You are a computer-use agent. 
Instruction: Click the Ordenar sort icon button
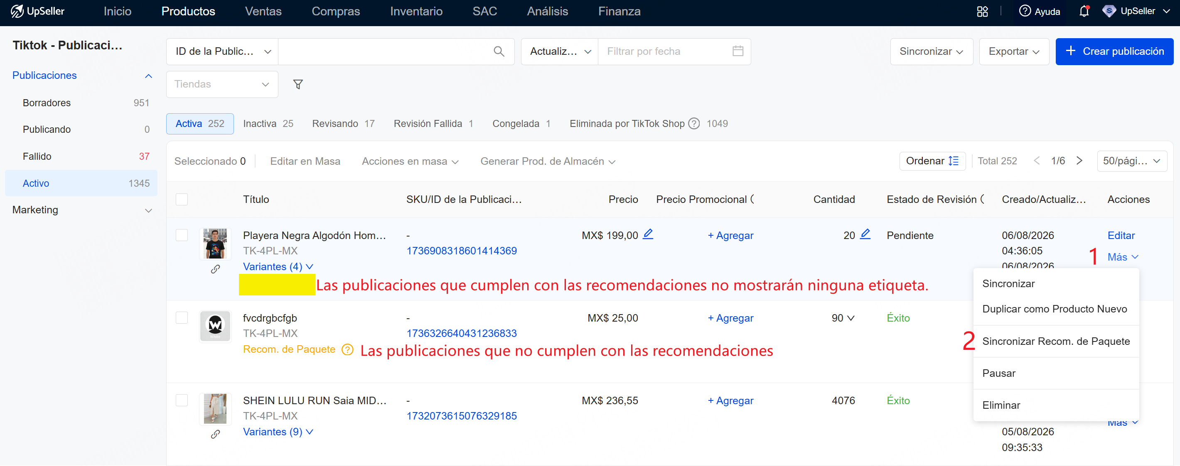coord(932,161)
